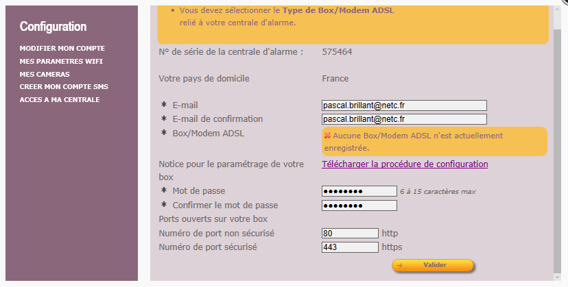
Task: Navigate to ACCES A MA CENTRALE
Action: [60, 100]
